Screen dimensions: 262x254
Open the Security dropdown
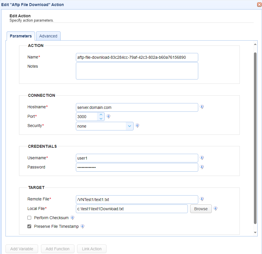[130, 126]
